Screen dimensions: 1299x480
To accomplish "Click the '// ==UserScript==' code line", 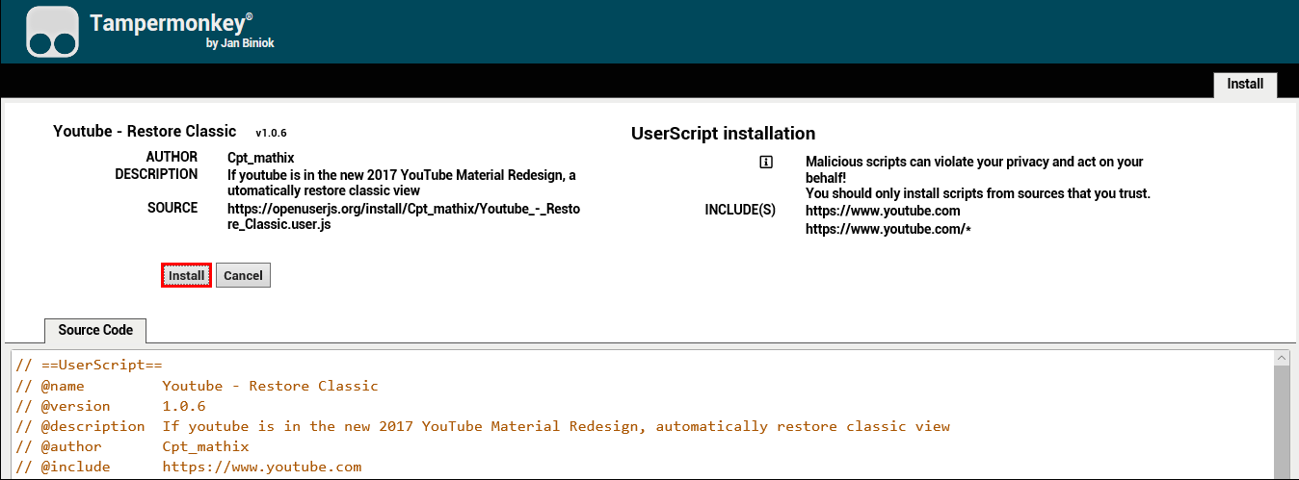I will (x=90, y=366).
